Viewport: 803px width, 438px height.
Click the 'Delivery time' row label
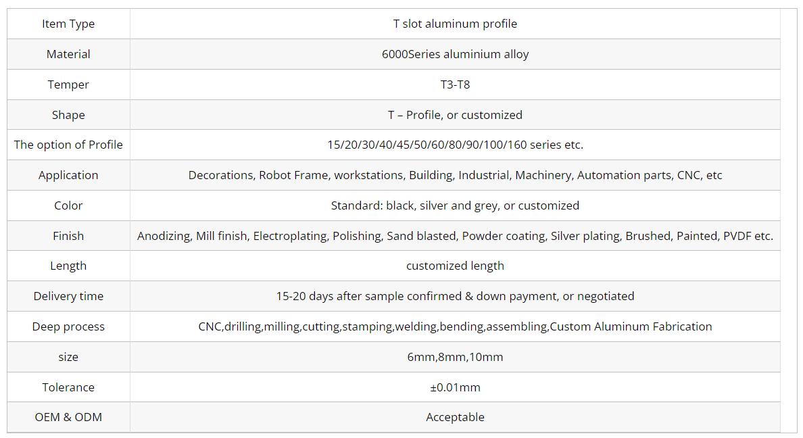coord(68,296)
